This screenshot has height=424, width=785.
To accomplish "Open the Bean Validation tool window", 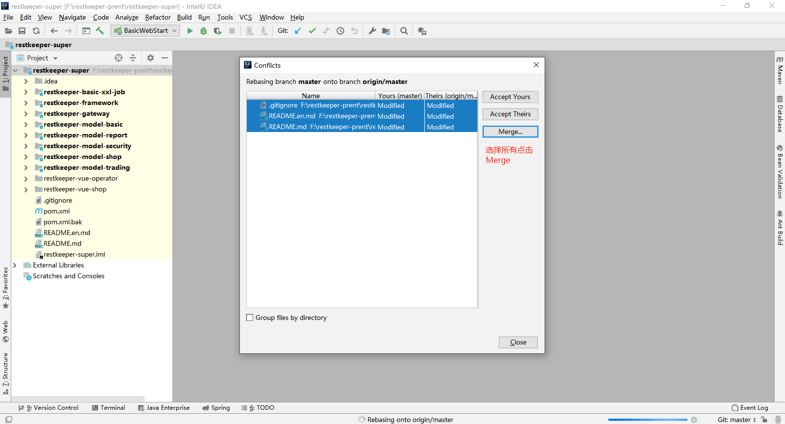I will coord(780,172).
